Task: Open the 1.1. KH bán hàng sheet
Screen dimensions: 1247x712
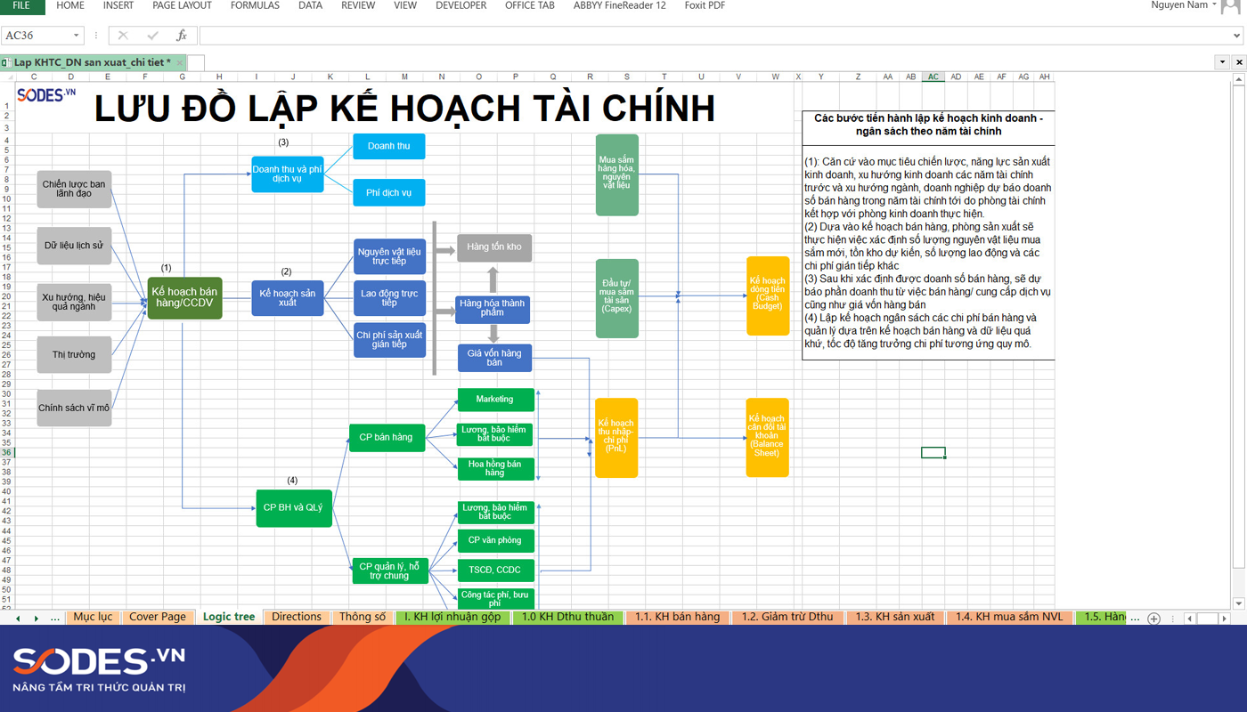Action: click(x=678, y=617)
